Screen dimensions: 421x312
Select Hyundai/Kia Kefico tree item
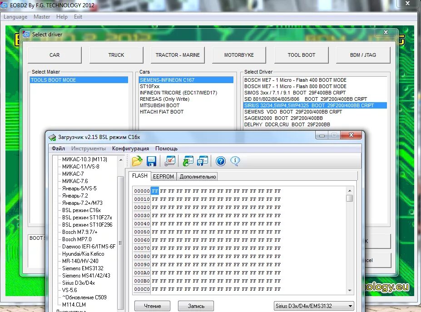(x=83, y=253)
